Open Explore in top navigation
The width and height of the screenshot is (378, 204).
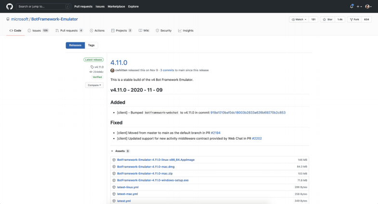[133, 7]
